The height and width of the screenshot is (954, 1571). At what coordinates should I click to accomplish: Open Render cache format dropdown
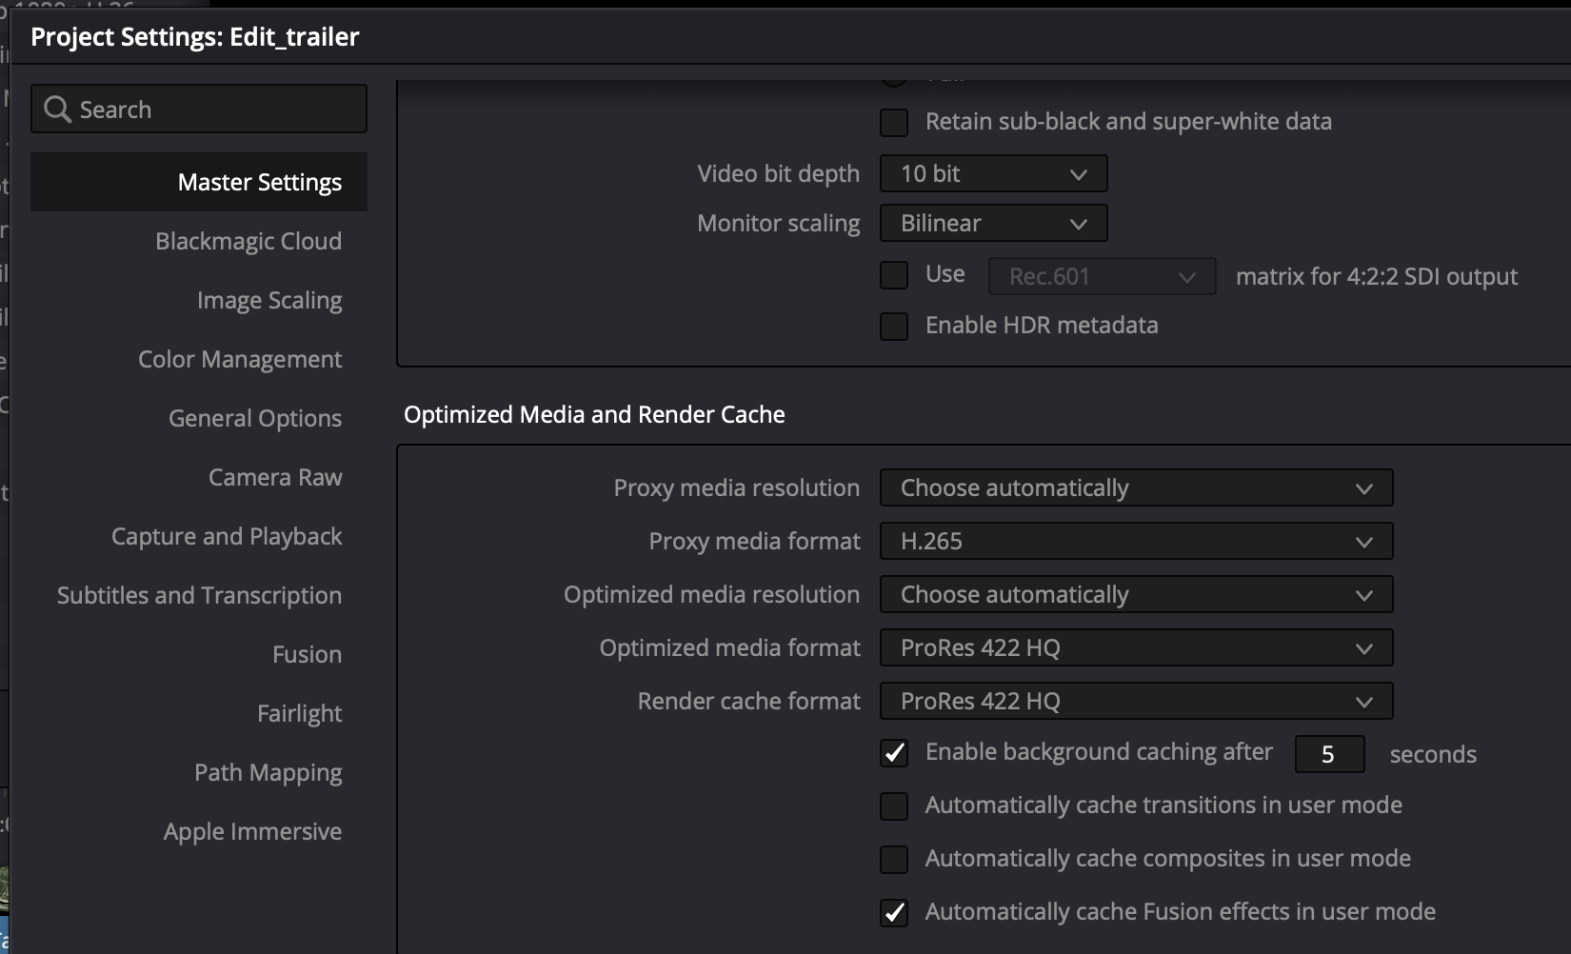[1136, 701]
